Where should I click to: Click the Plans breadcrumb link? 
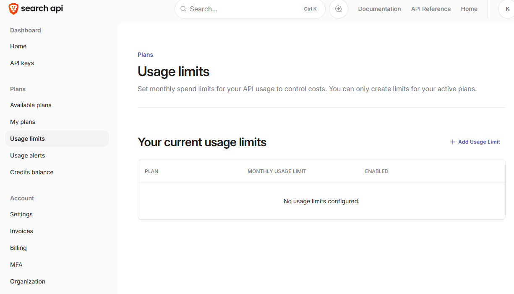(x=145, y=55)
